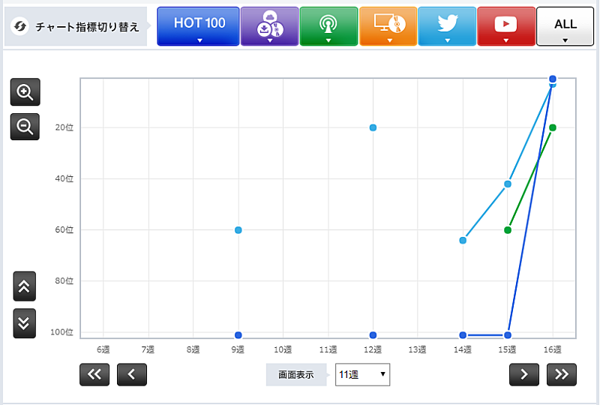Click the dark blue point at 16週
Image resolution: width=600 pixels, height=405 pixels.
point(553,79)
